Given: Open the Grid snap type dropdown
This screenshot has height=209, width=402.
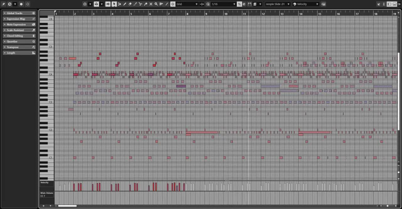Looking at the screenshot, I should (187, 4).
